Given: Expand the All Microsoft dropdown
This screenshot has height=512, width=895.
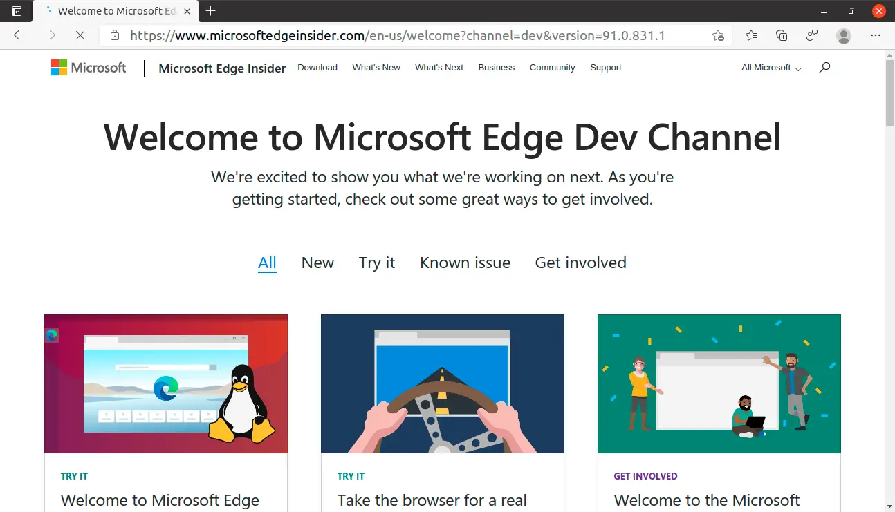Looking at the screenshot, I should click(x=771, y=68).
